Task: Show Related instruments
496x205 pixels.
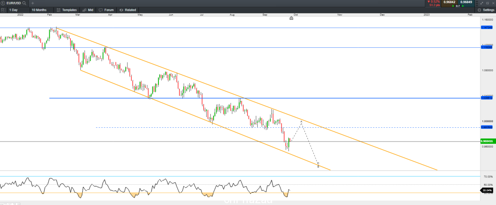Action: (x=128, y=10)
